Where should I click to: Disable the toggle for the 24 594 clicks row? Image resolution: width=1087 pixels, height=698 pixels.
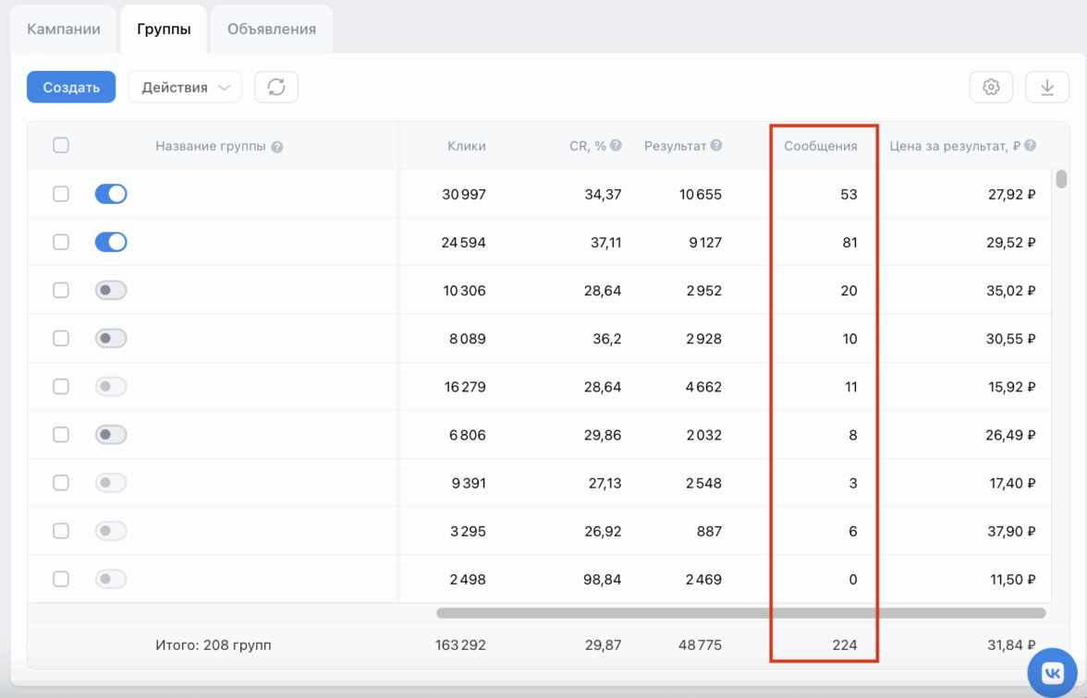pos(111,242)
